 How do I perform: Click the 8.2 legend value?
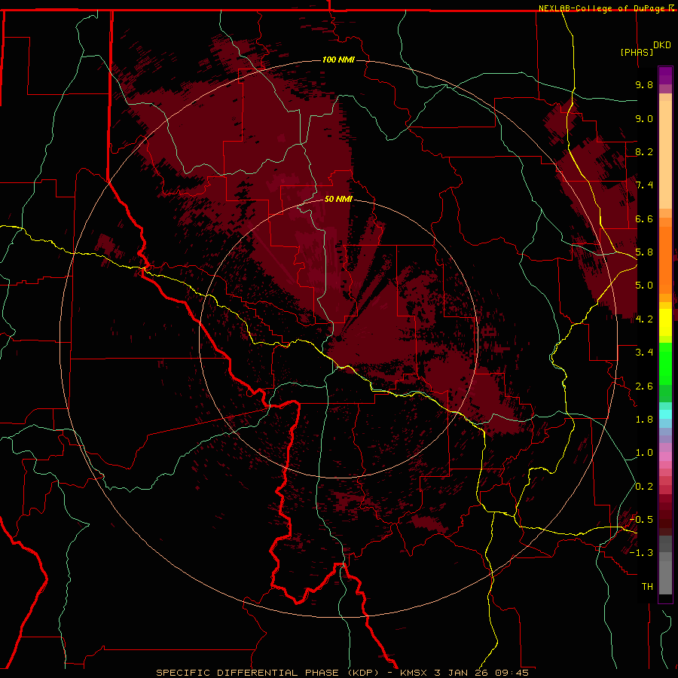pos(644,151)
